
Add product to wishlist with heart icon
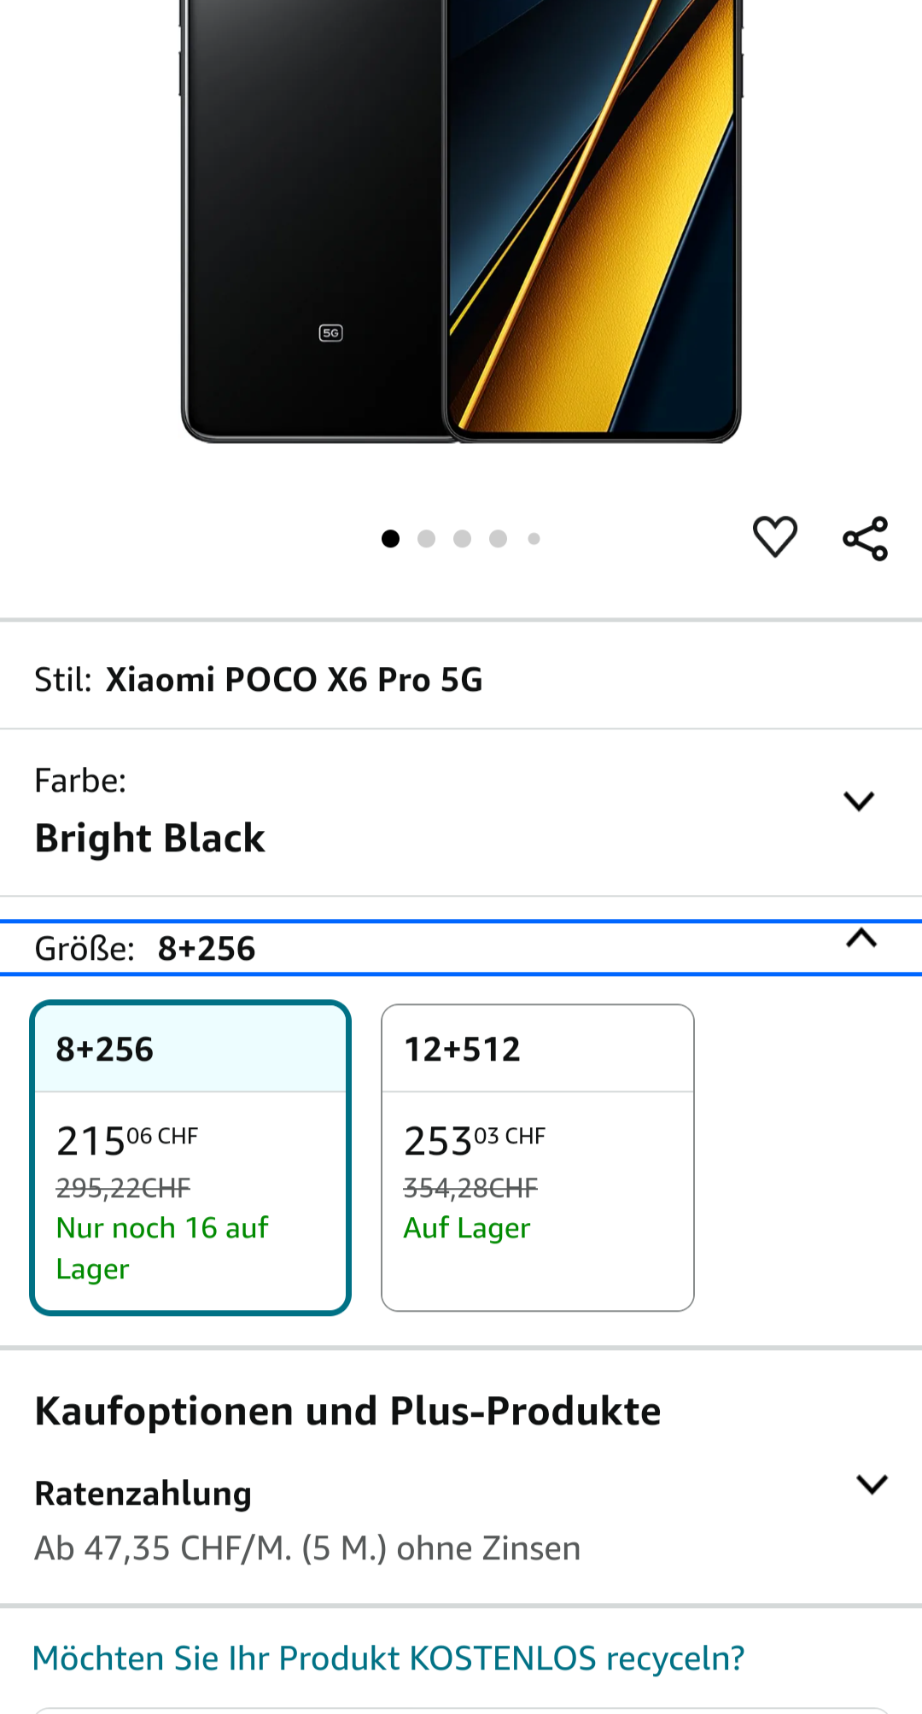pos(774,538)
